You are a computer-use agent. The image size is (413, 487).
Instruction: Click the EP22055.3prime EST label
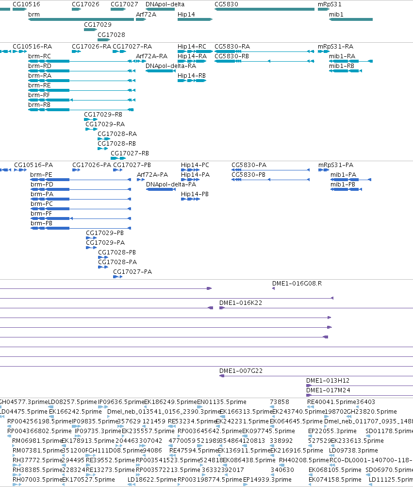(x=332, y=431)
